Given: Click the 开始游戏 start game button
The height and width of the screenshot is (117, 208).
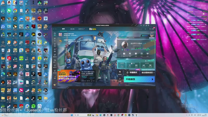Looking at the screenshot, I should pyautogui.click(x=139, y=79).
